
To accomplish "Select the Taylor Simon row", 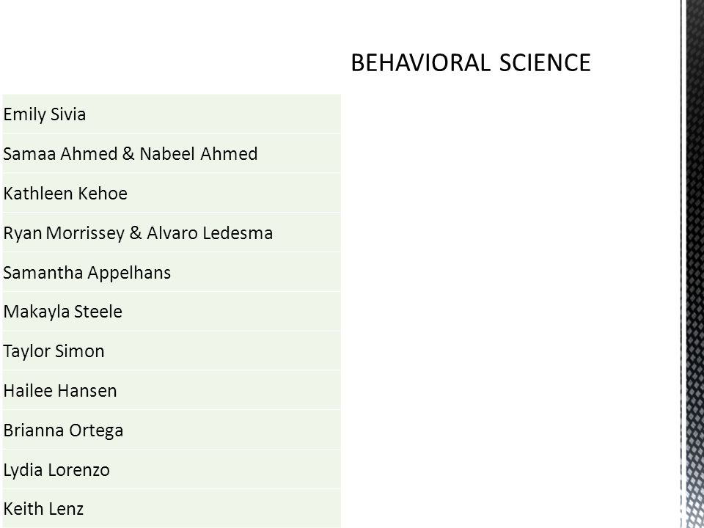I will click(172, 351).
